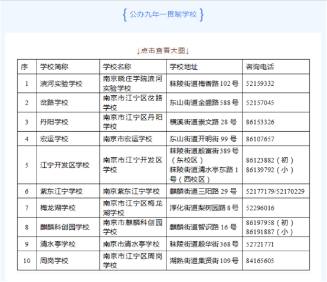Click phone 52177179/52170229

click(275, 192)
